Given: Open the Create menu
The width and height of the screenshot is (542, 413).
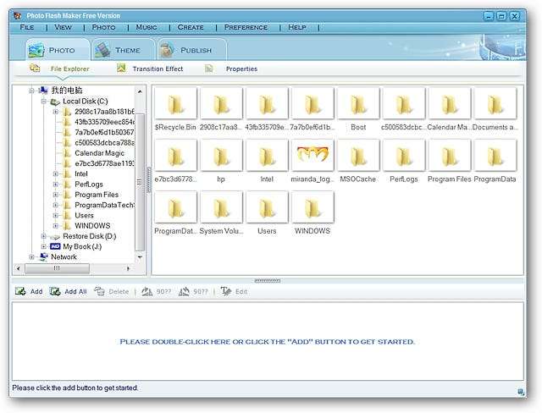Looking at the screenshot, I should [191, 27].
